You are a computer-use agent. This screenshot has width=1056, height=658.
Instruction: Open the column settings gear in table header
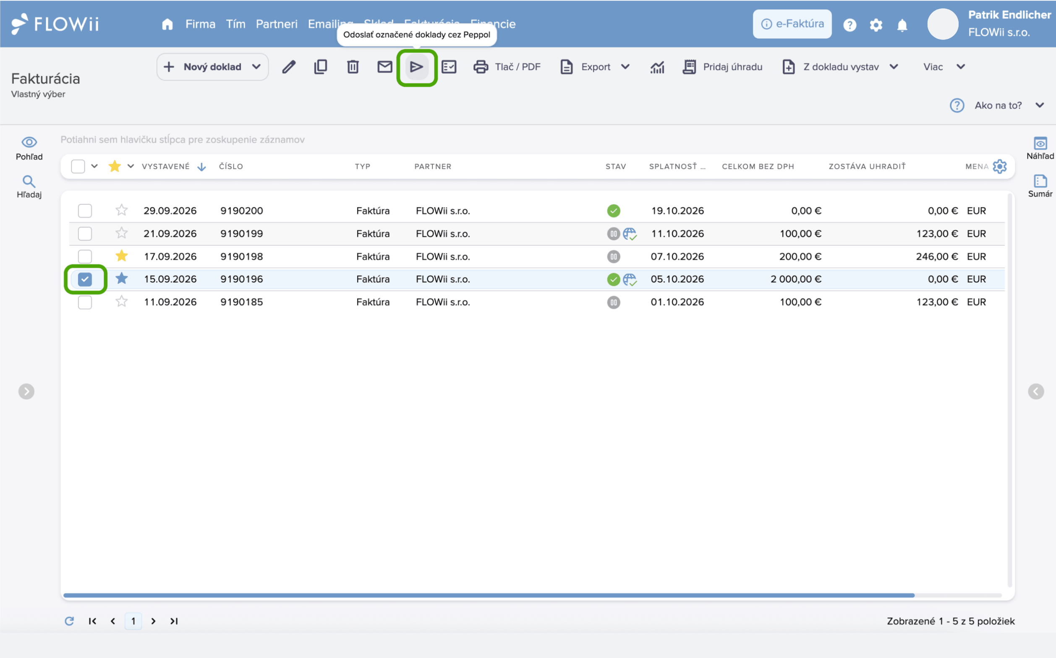pos(999,166)
